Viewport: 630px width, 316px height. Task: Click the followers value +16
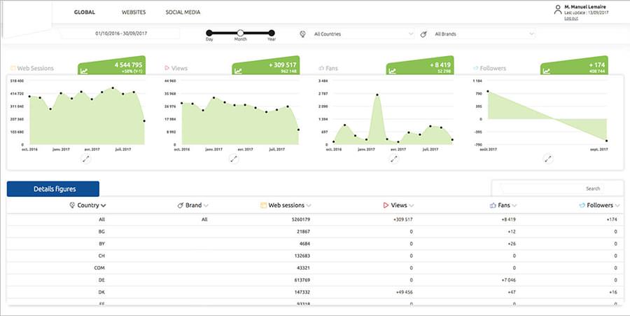coord(612,292)
